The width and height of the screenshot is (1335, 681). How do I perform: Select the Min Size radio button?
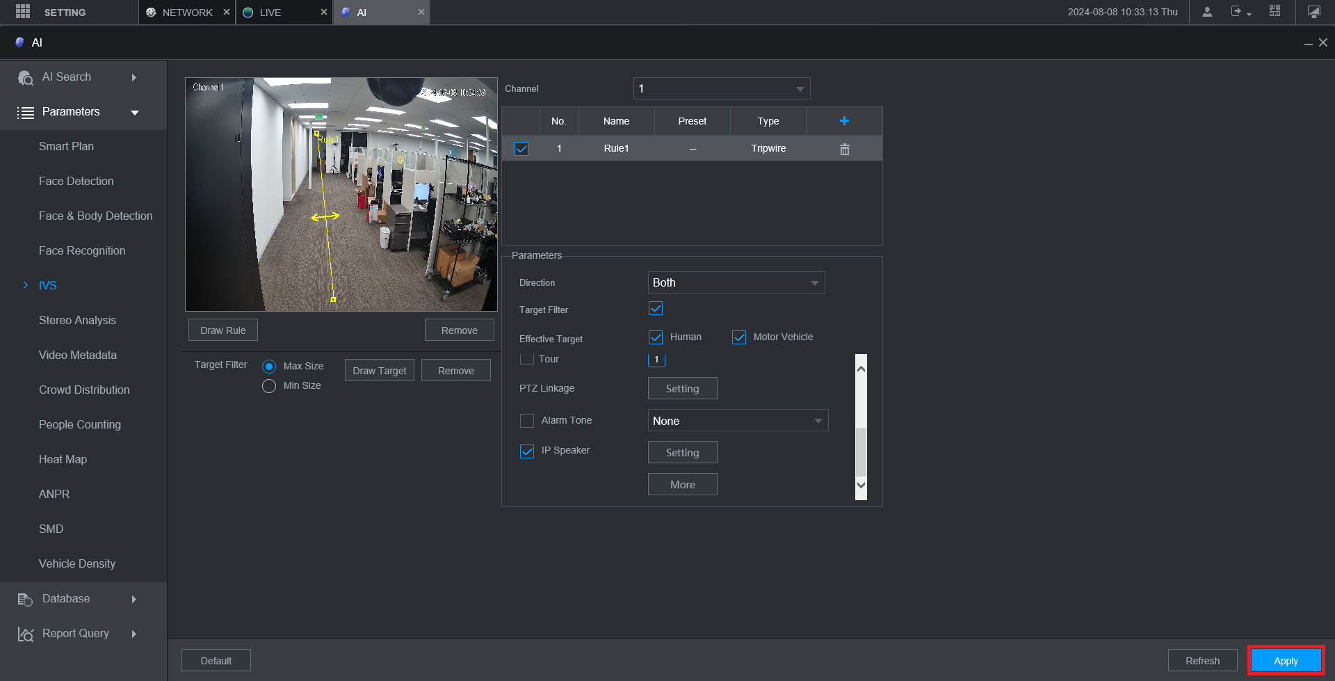click(269, 386)
